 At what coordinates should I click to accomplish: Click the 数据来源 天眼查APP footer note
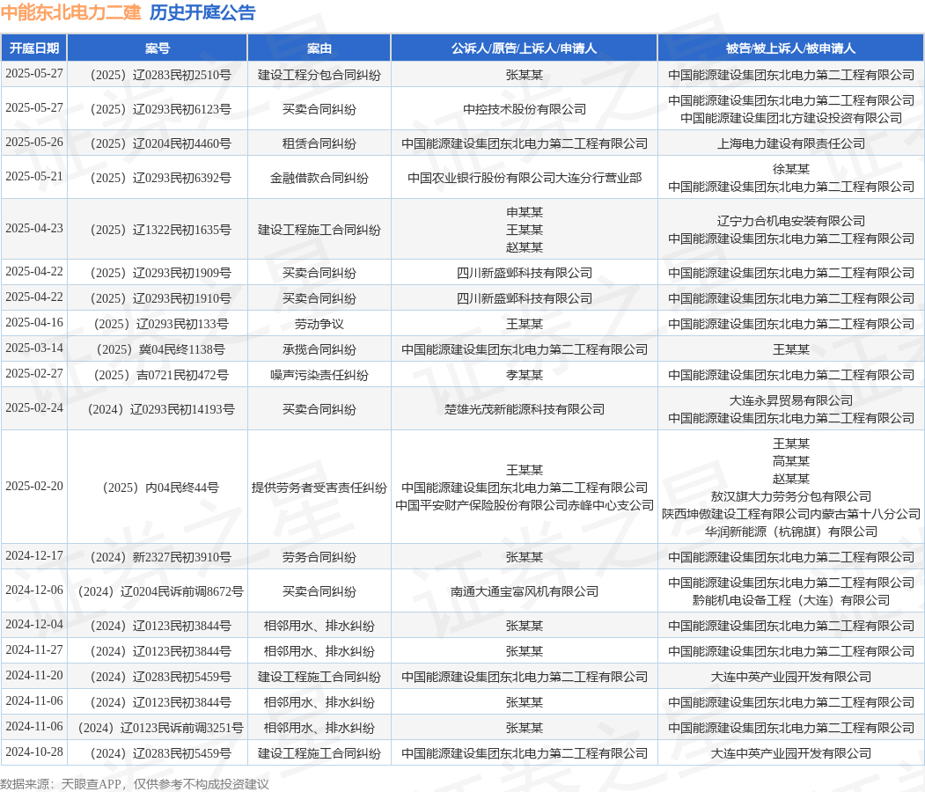pyautogui.click(x=135, y=784)
